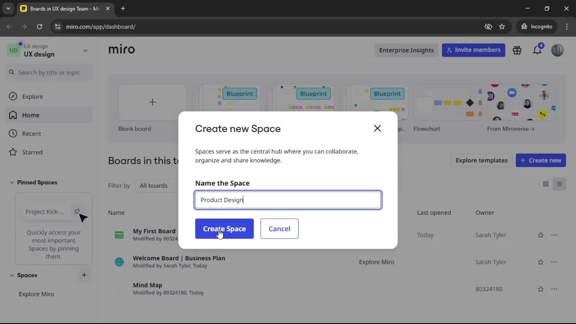Open more options for Mind Map
Screen dimensions: 576x324
coord(554,289)
